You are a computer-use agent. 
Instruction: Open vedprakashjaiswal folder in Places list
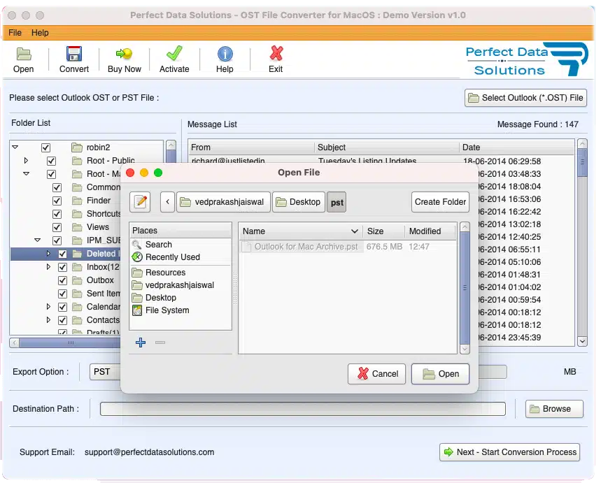pos(180,285)
